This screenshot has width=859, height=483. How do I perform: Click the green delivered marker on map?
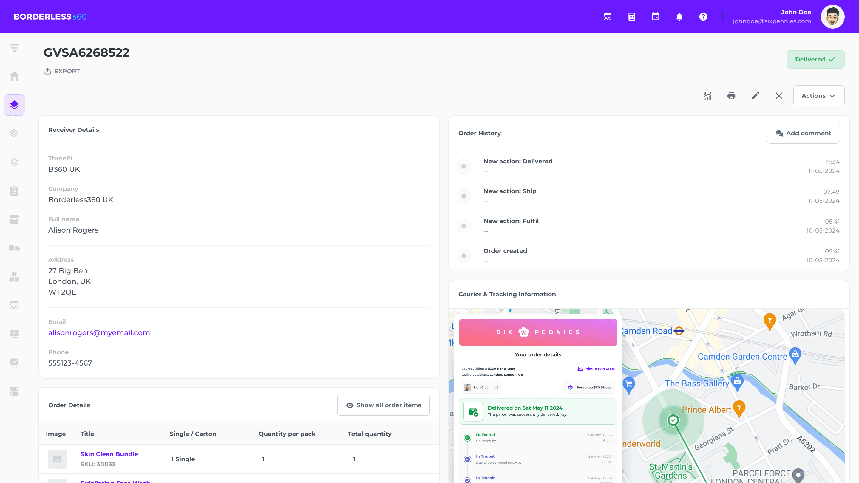click(x=673, y=420)
